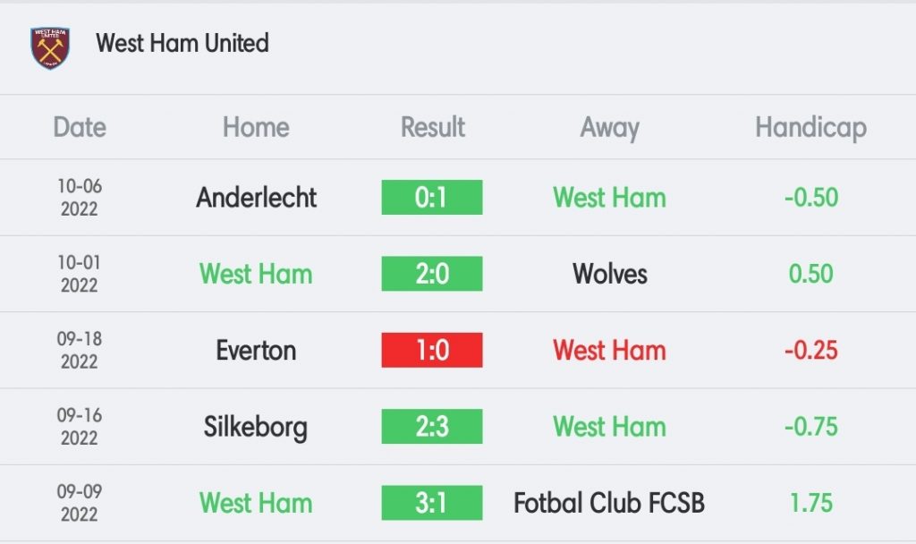Viewport: 916px width, 544px height.
Task: Select the Home column header
Action: pyautogui.click(x=256, y=127)
